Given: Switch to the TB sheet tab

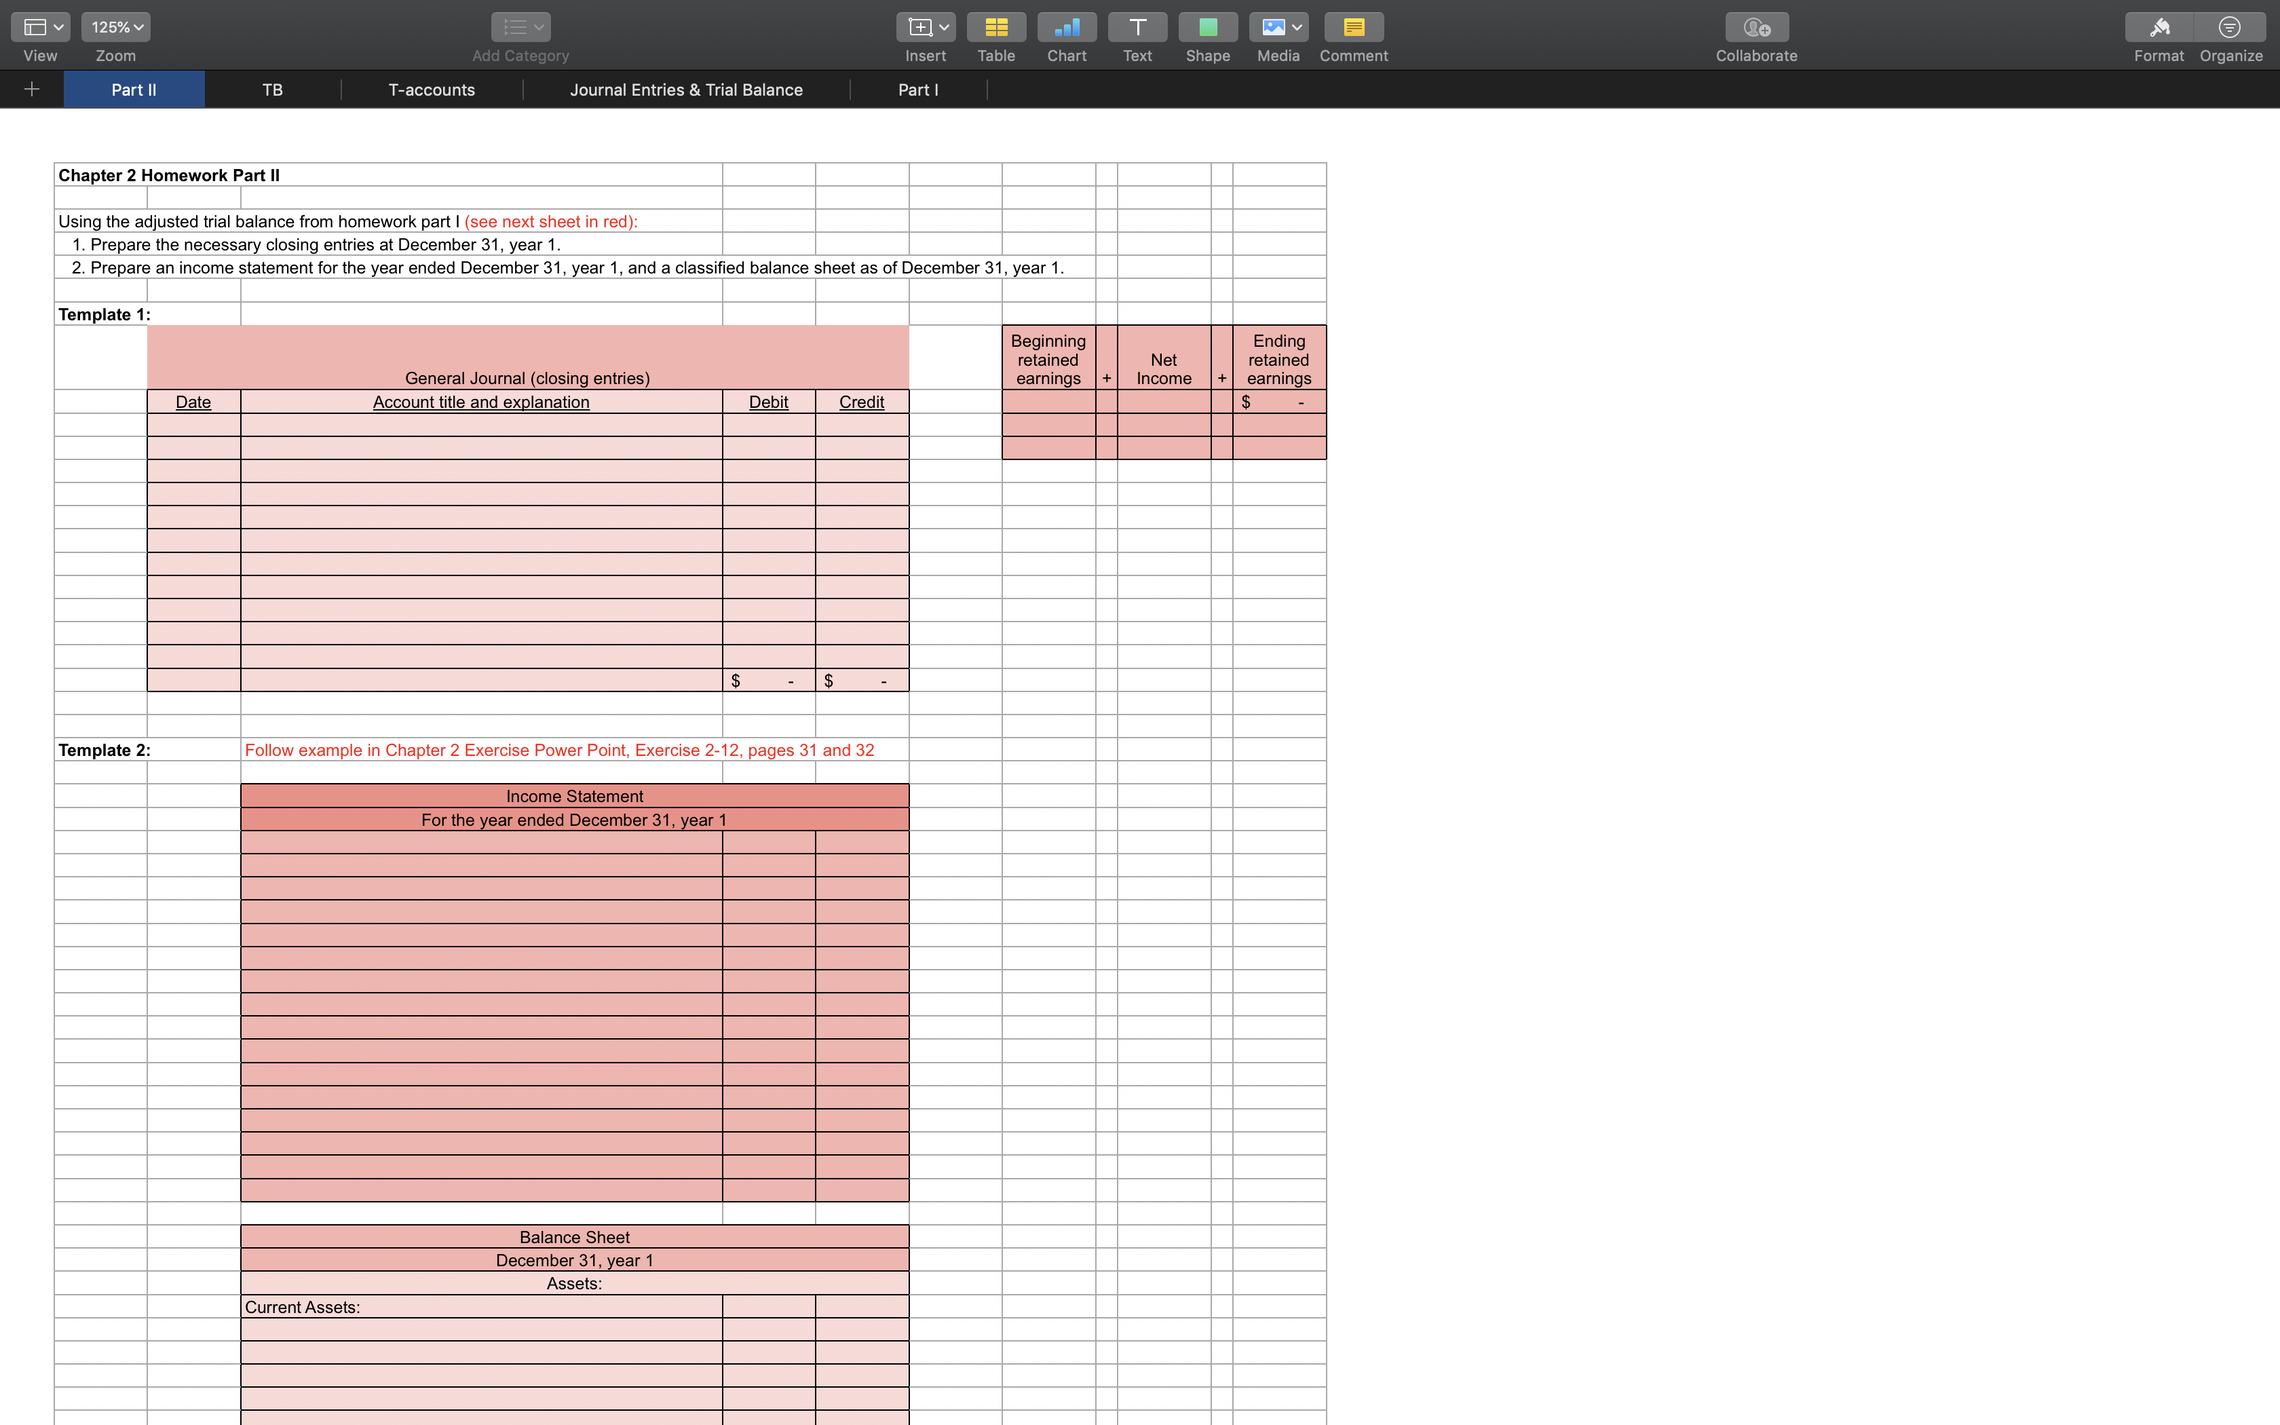Looking at the screenshot, I should point(272,89).
